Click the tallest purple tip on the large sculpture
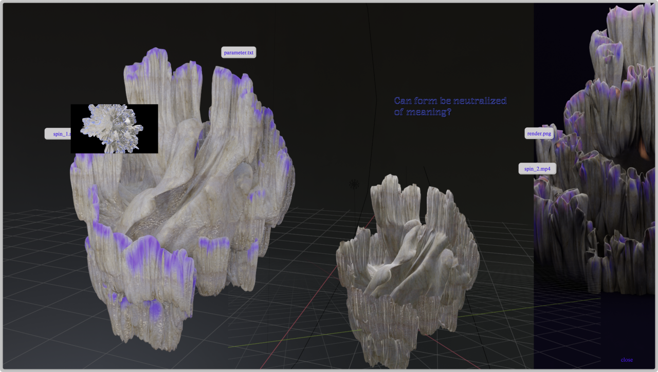658x372 pixels. coord(154,54)
